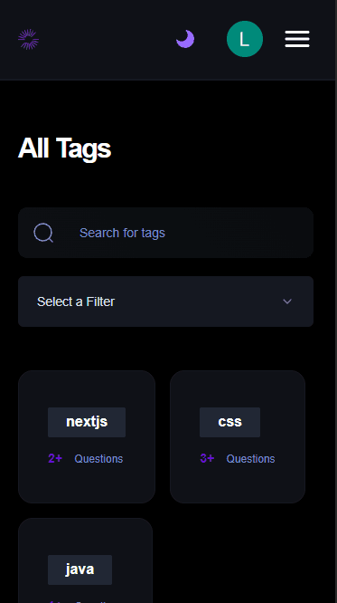Toggle dark mode with the moon icon

pos(185,39)
